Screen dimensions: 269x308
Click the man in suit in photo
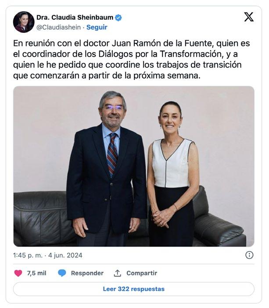coord(107,169)
